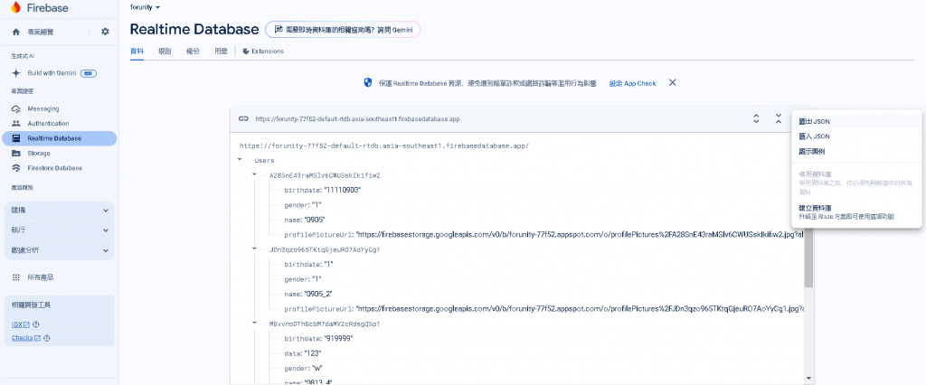The height and width of the screenshot is (385, 926).
Task: Click the Storage folder icon
Action: [x=16, y=153]
